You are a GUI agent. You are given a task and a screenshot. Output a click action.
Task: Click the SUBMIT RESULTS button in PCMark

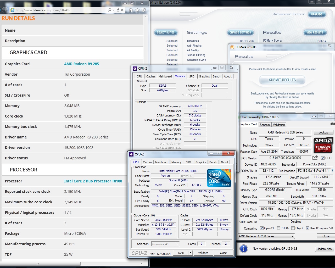282,80
